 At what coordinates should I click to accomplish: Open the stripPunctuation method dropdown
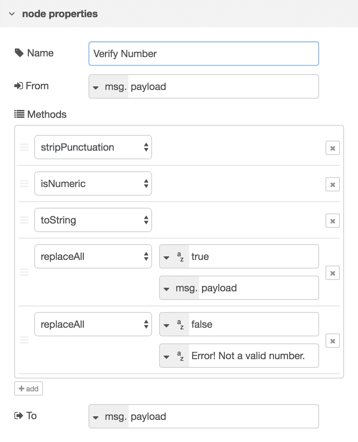click(x=93, y=147)
